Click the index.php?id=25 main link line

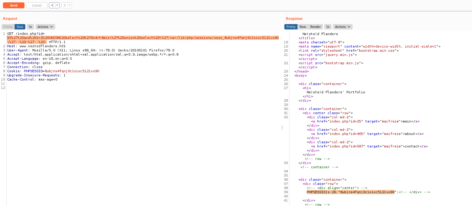click(365, 121)
